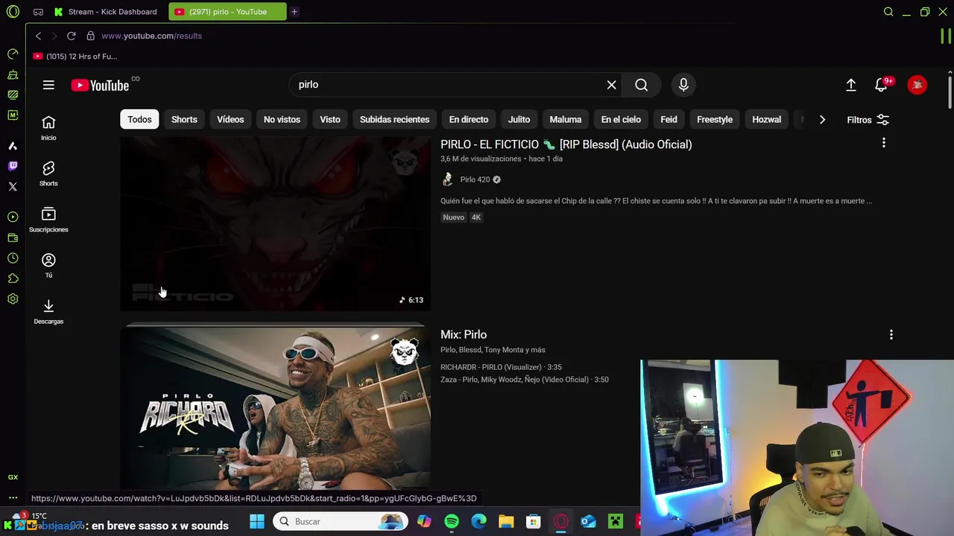The height and width of the screenshot is (536, 954).
Task: Open tab search in Opera title bar
Action: point(888,12)
